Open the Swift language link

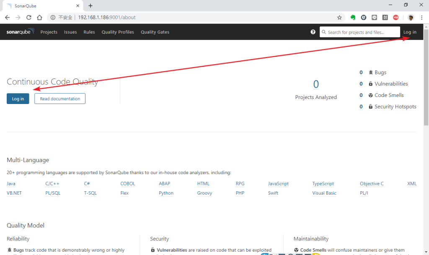tap(273, 193)
